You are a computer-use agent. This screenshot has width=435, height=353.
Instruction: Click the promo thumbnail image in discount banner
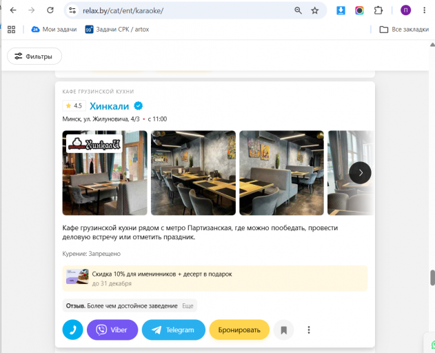point(77,276)
